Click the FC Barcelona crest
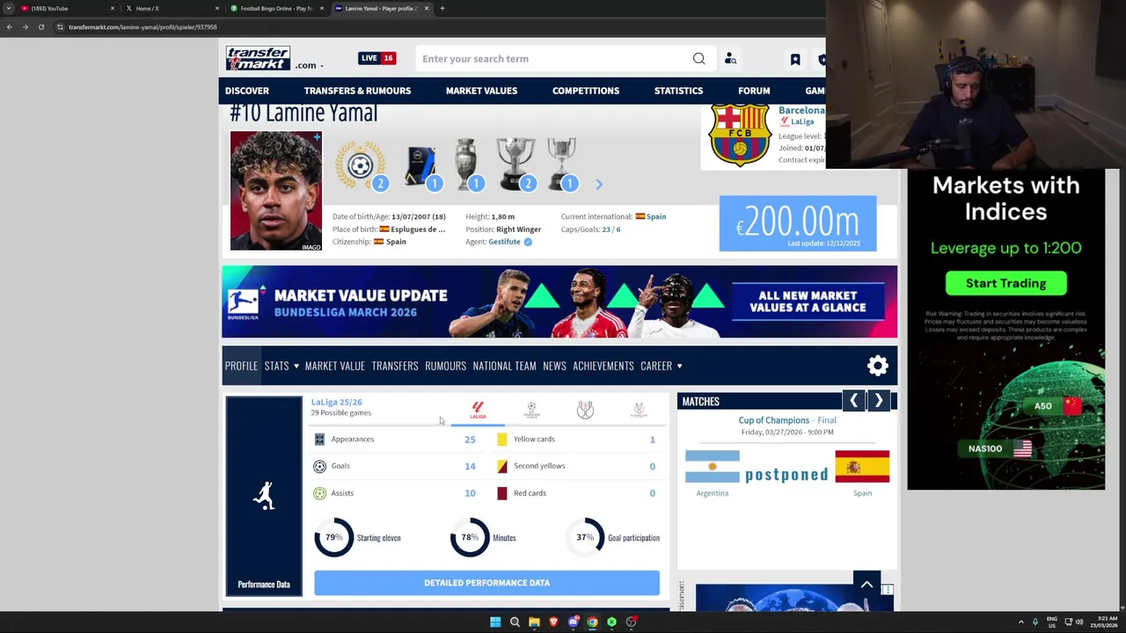Viewport: 1126px width, 633px height. (x=740, y=135)
